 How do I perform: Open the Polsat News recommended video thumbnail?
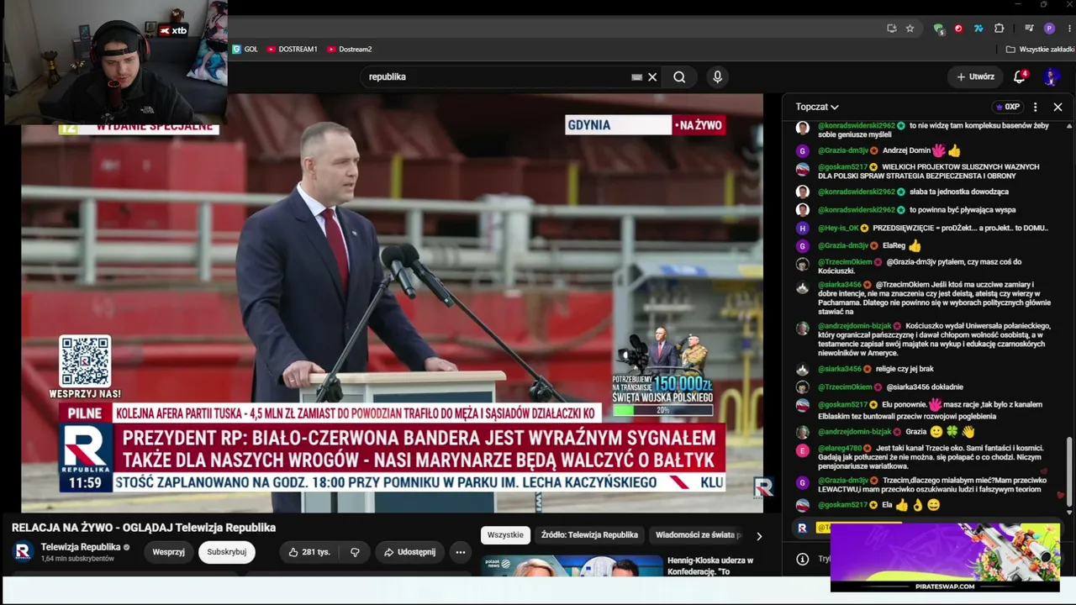click(570, 566)
